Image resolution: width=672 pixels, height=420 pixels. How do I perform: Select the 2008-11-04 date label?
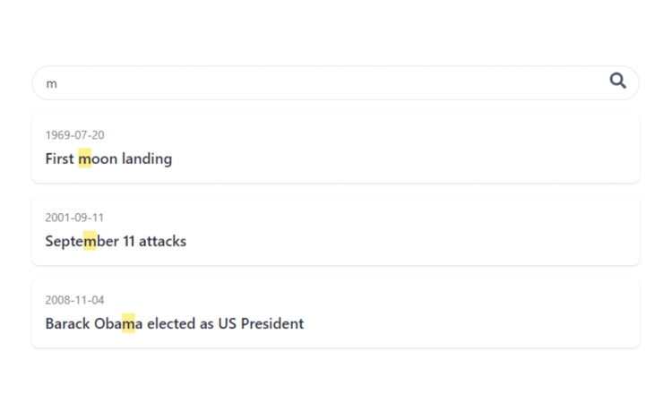tap(74, 300)
